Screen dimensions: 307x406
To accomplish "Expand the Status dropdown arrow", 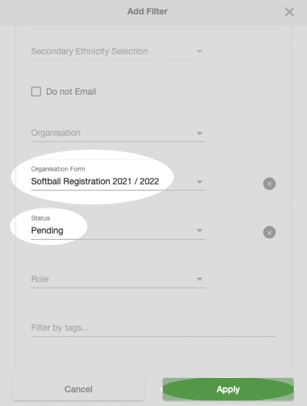I will [199, 231].
